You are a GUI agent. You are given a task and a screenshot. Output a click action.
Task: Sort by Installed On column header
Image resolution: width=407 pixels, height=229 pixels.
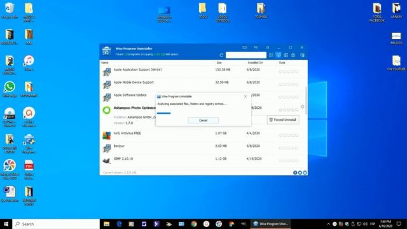[x=255, y=62]
